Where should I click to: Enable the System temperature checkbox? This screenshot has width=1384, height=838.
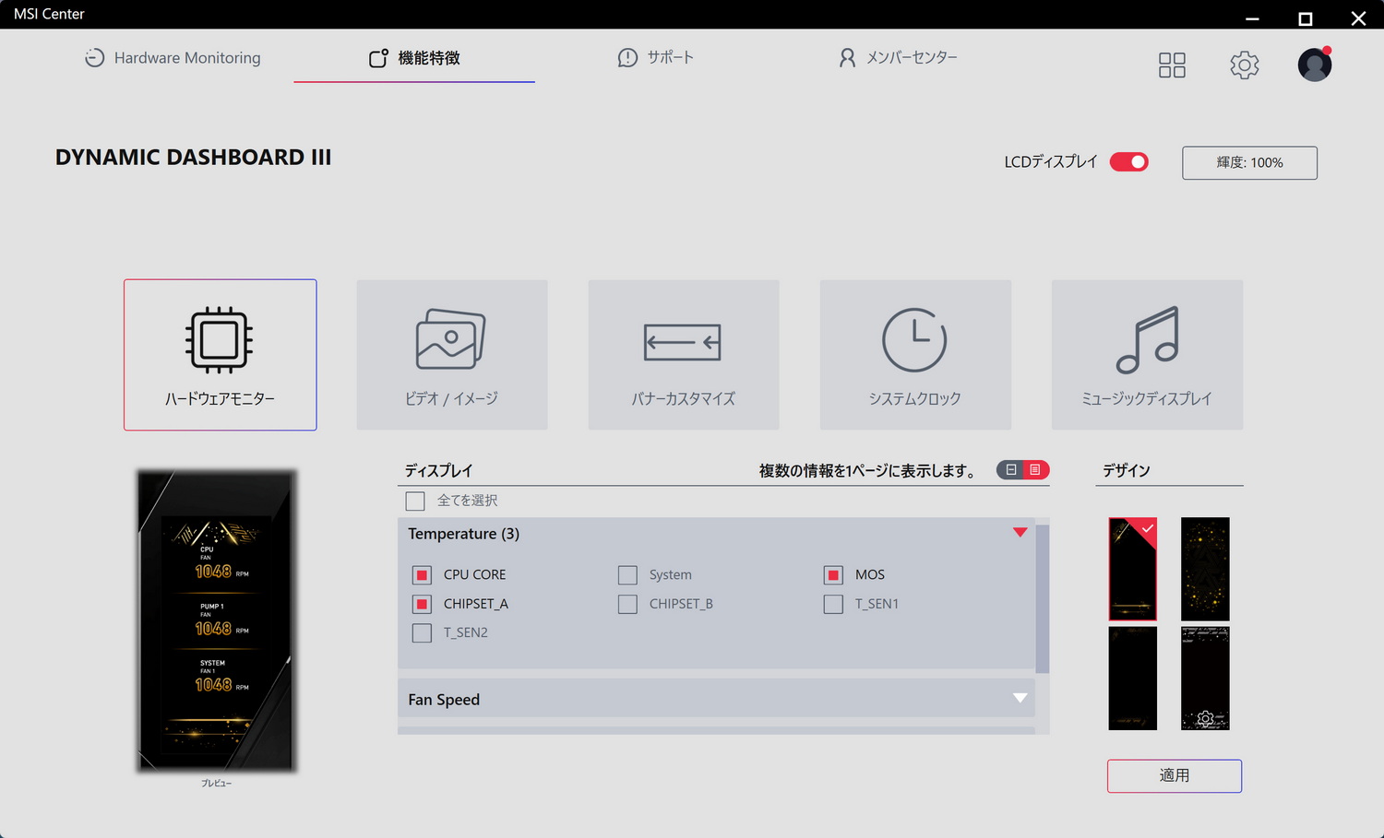(627, 574)
